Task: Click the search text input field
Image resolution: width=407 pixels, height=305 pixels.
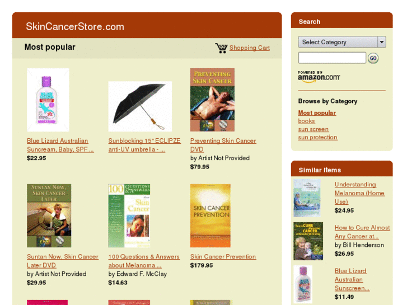Action: click(x=332, y=58)
